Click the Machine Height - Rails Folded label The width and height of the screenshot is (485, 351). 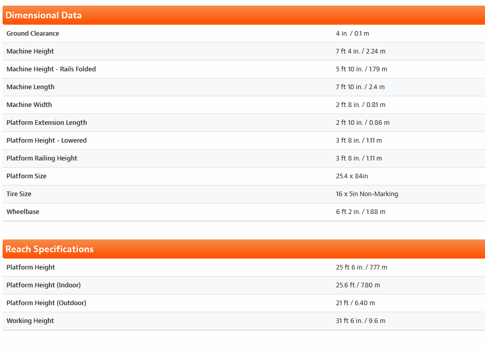coord(51,69)
